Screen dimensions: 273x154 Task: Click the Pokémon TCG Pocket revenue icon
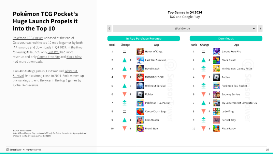point(140,103)
